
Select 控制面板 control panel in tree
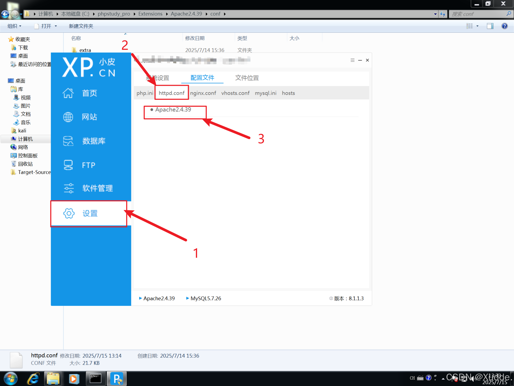click(x=24, y=155)
